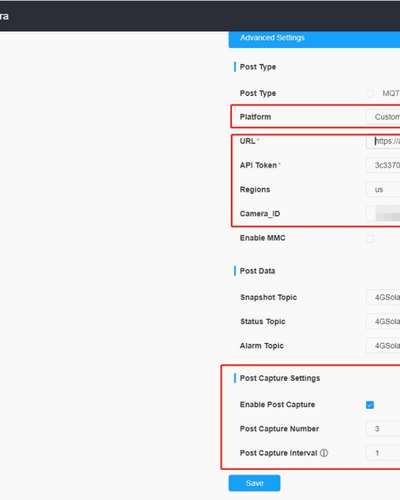
Task: Click the Post Capture Interval input field
Action: pyautogui.click(x=383, y=453)
